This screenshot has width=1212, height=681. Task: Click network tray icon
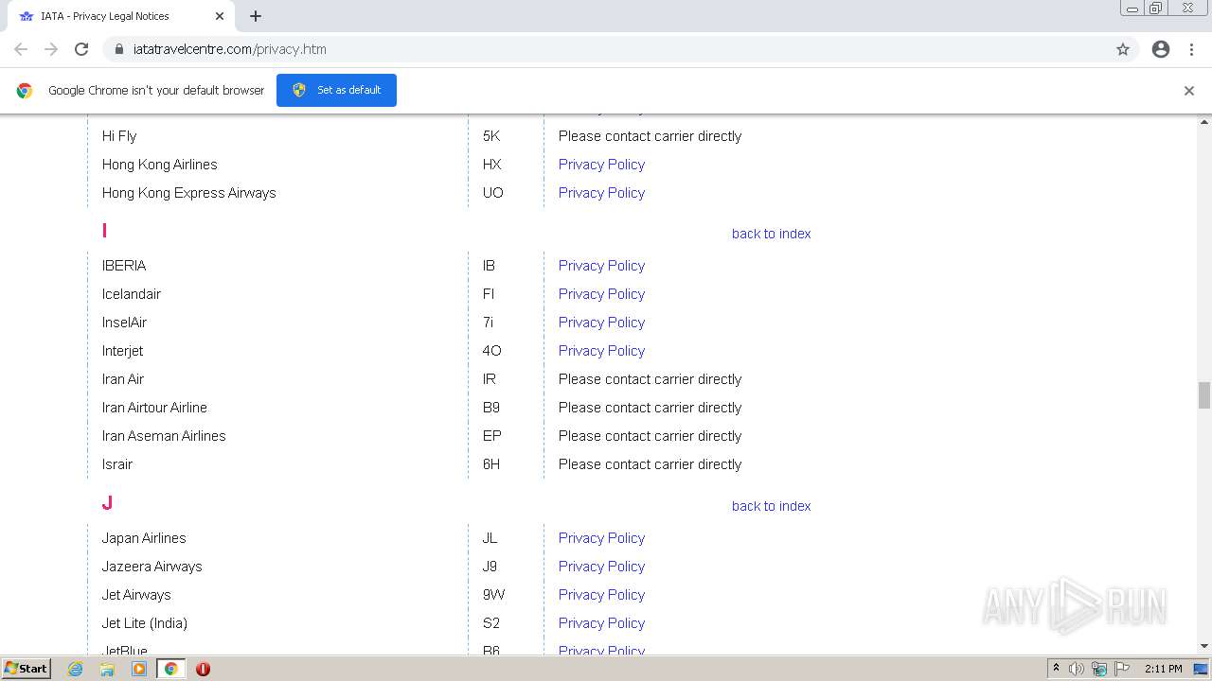click(x=1099, y=669)
